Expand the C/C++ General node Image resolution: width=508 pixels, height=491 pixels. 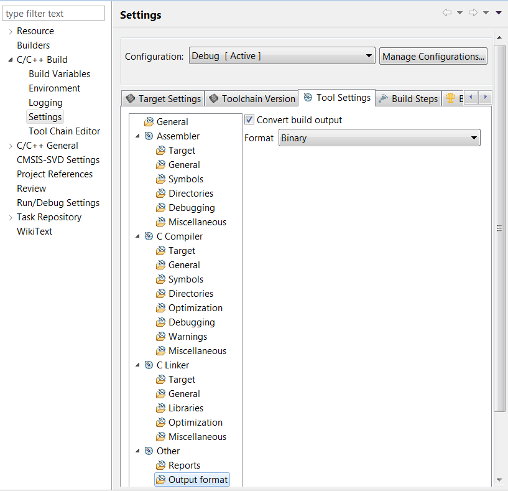tap(10, 146)
